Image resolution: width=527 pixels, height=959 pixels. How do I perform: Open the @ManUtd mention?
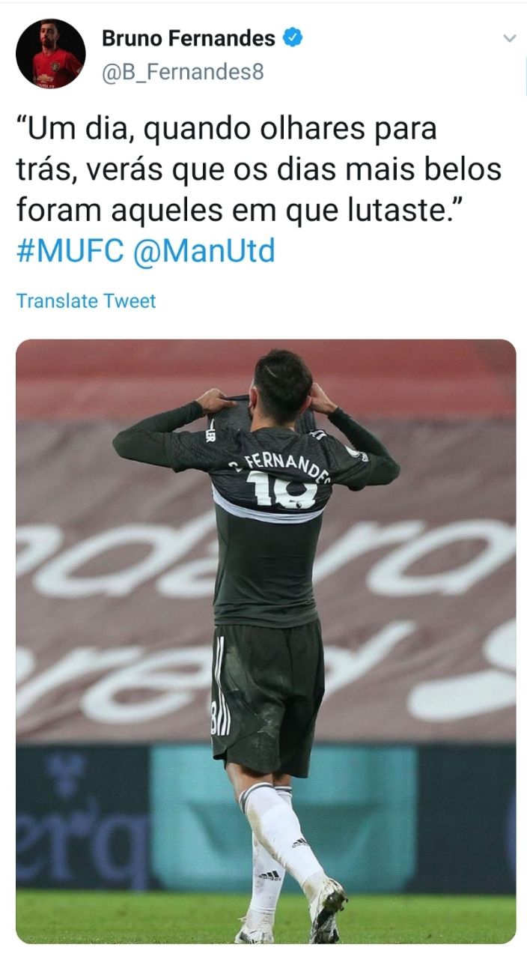204,251
